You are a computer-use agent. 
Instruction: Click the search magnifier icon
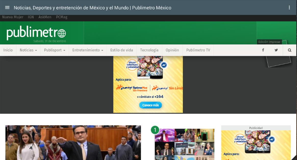click(x=290, y=50)
